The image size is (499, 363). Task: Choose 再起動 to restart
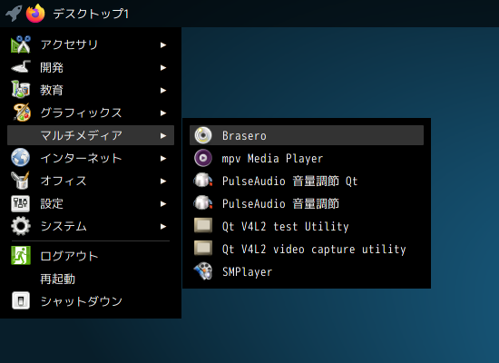[91, 279]
